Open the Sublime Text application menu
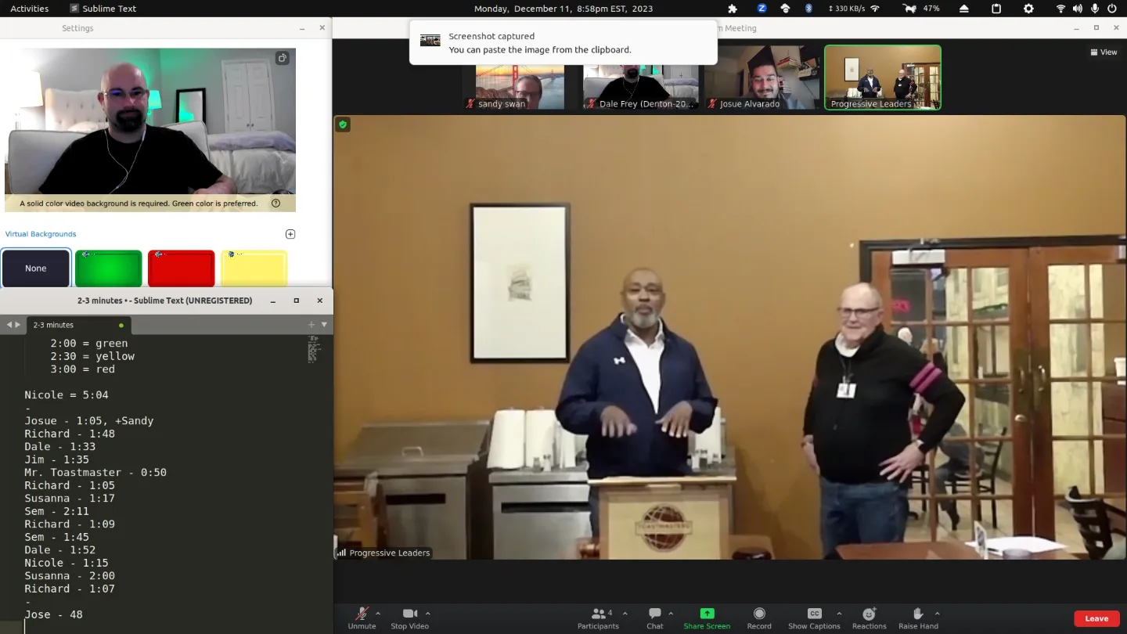The height and width of the screenshot is (634, 1127). point(103,9)
